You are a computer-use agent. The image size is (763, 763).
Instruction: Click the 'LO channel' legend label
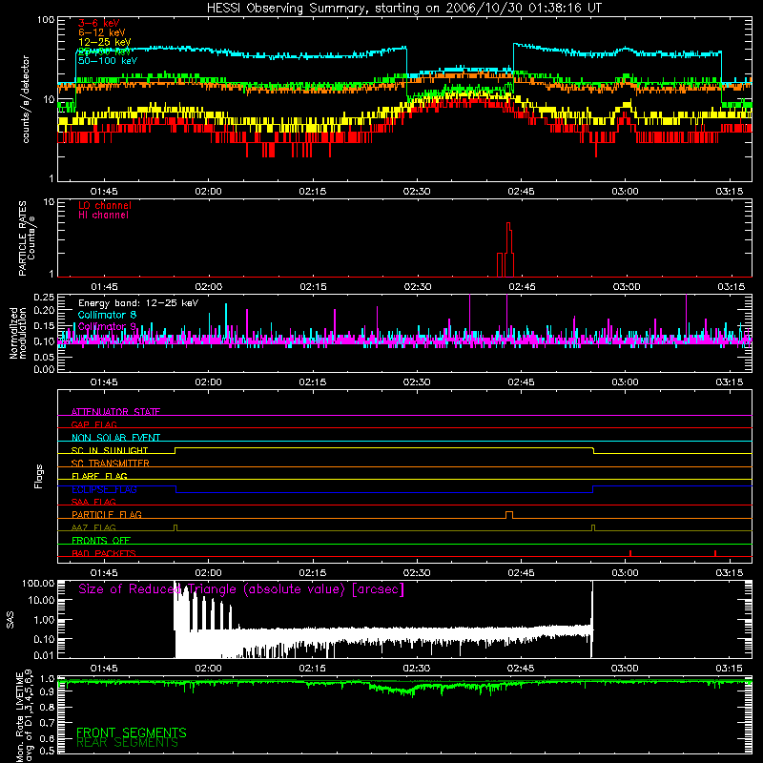(105, 205)
